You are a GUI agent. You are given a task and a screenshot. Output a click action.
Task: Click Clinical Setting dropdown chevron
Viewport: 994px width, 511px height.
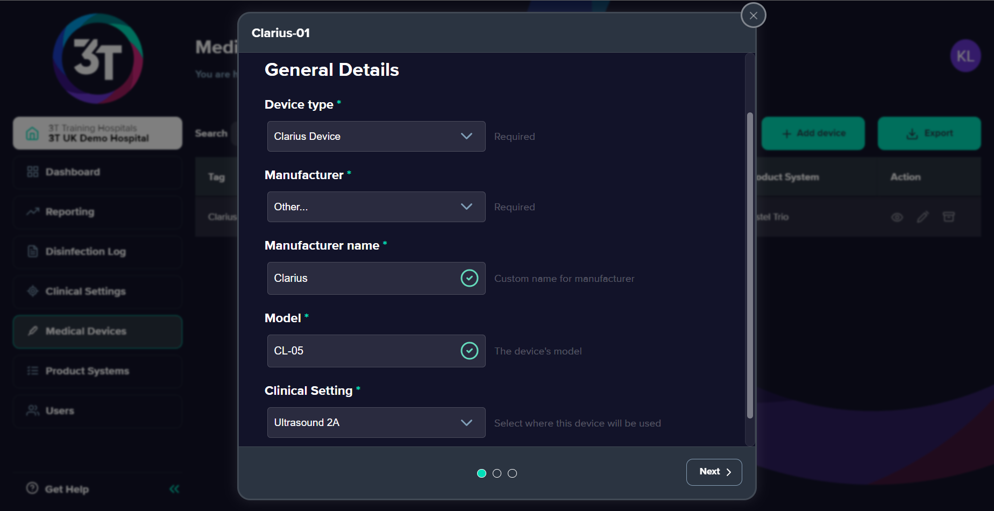point(466,422)
